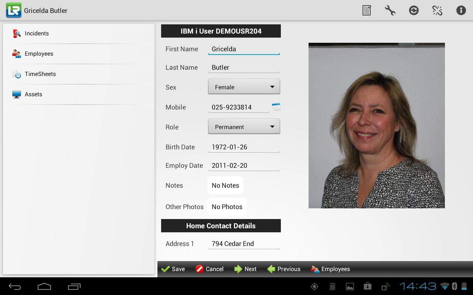Image resolution: width=473 pixels, height=295 pixels.
Task: Go to Assets in the sidebar
Action: click(33, 94)
